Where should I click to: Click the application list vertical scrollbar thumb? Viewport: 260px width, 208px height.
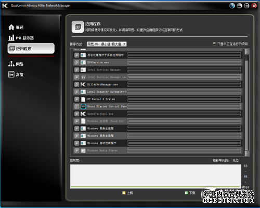coord(246,105)
